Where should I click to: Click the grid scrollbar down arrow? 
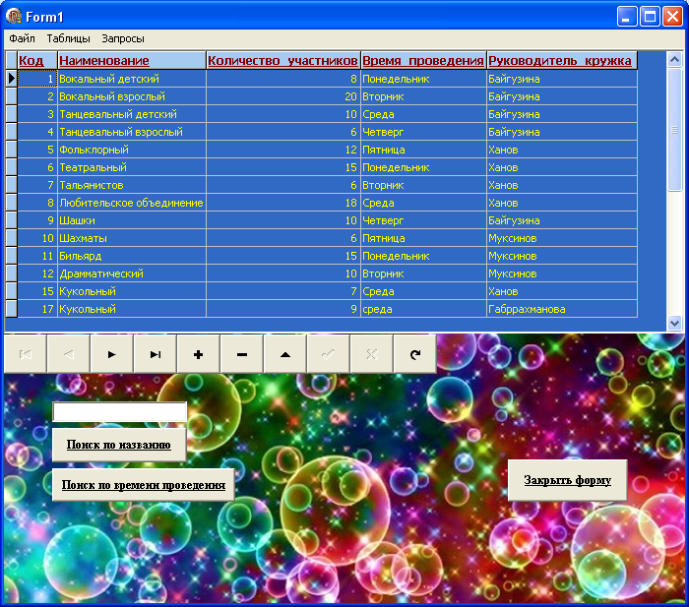tap(674, 323)
